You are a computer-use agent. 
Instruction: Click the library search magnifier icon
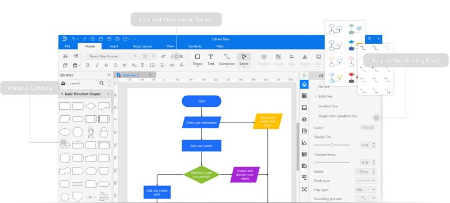[x=102, y=83]
